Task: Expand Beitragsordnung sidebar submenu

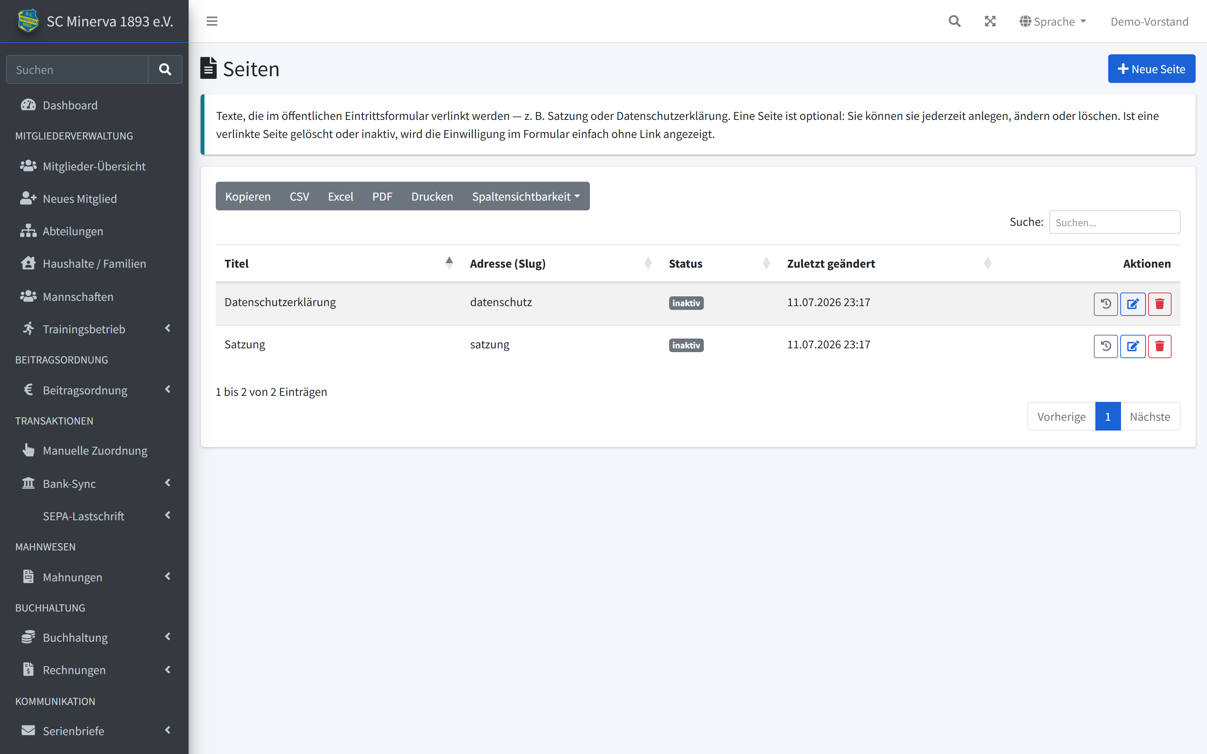Action: [x=94, y=390]
